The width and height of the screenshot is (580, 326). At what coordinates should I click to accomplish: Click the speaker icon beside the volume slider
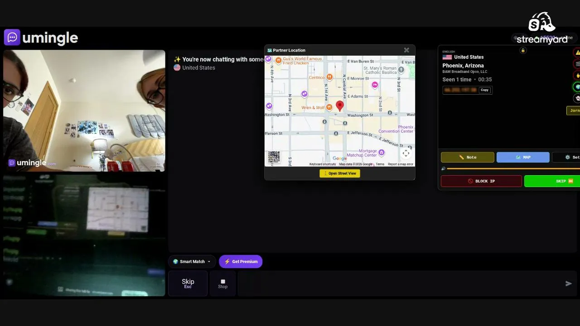pyautogui.click(x=443, y=168)
